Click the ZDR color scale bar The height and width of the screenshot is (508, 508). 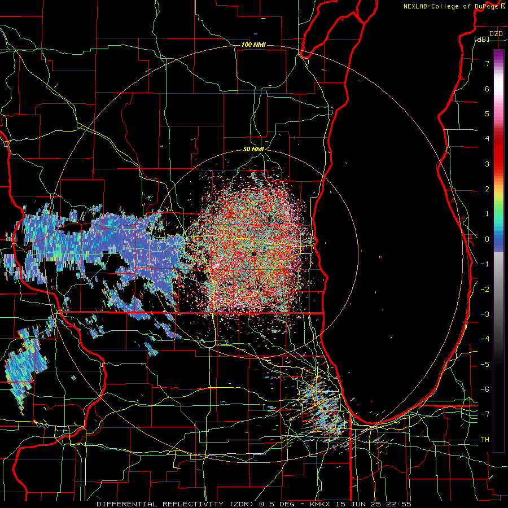(498, 251)
